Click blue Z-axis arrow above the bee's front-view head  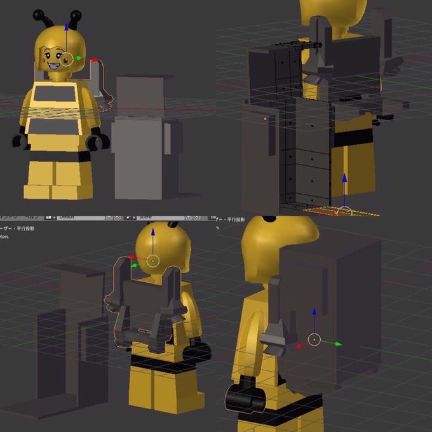[x=66, y=27]
